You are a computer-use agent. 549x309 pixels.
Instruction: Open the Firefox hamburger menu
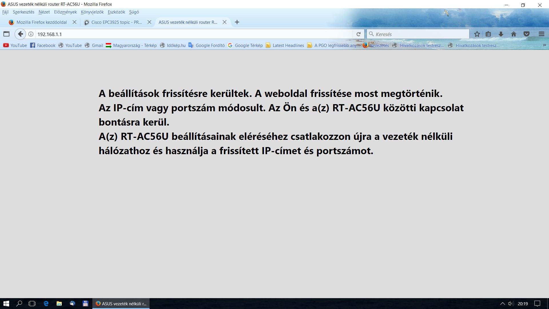(542, 34)
